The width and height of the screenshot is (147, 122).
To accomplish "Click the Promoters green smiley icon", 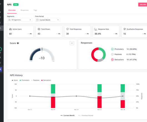I will pos(112,49).
